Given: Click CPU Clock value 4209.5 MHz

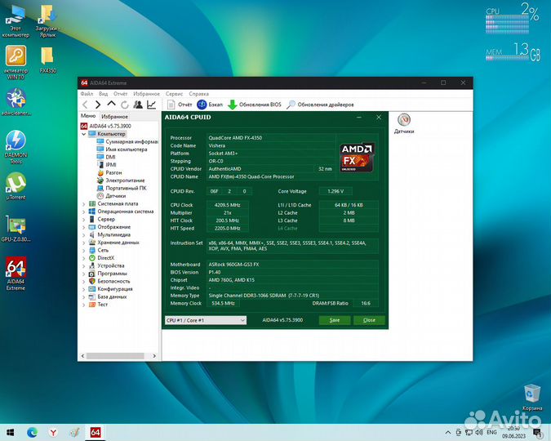Looking at the screenshot, I should click(x=228, y=205).
